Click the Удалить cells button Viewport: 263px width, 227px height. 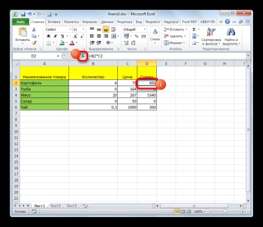click(175, 36)
